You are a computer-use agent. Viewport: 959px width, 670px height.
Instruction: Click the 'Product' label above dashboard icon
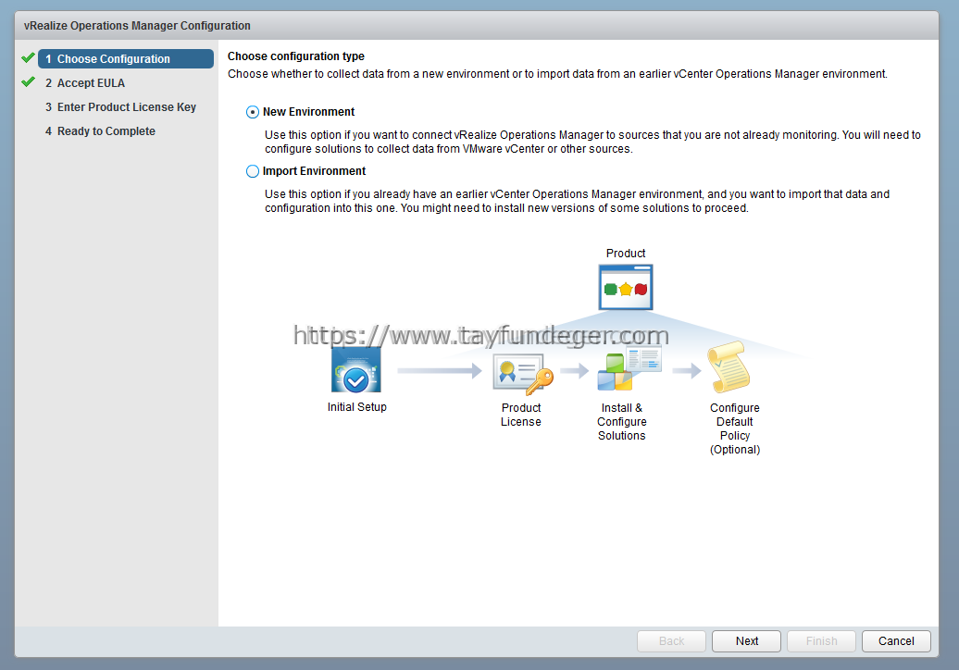click(x=626, y=253)
